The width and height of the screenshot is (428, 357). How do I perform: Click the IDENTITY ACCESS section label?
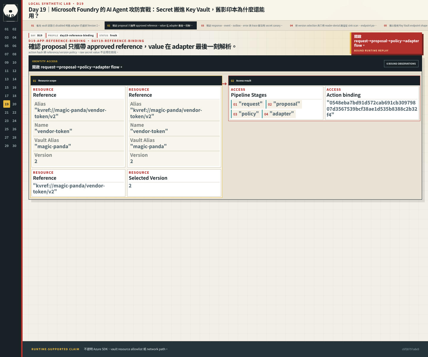point(45,61)
